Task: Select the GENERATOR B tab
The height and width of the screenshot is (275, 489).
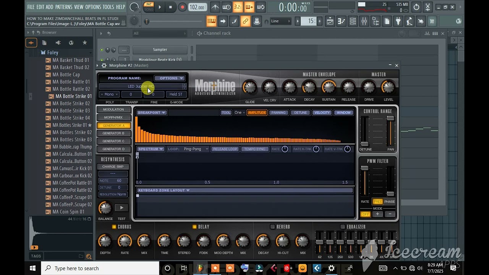Action: click(x=113, y=133)
